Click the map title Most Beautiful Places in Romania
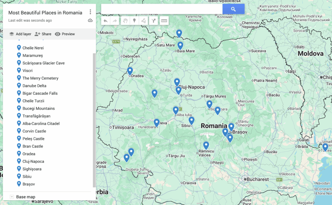 [x=45, y=13]
